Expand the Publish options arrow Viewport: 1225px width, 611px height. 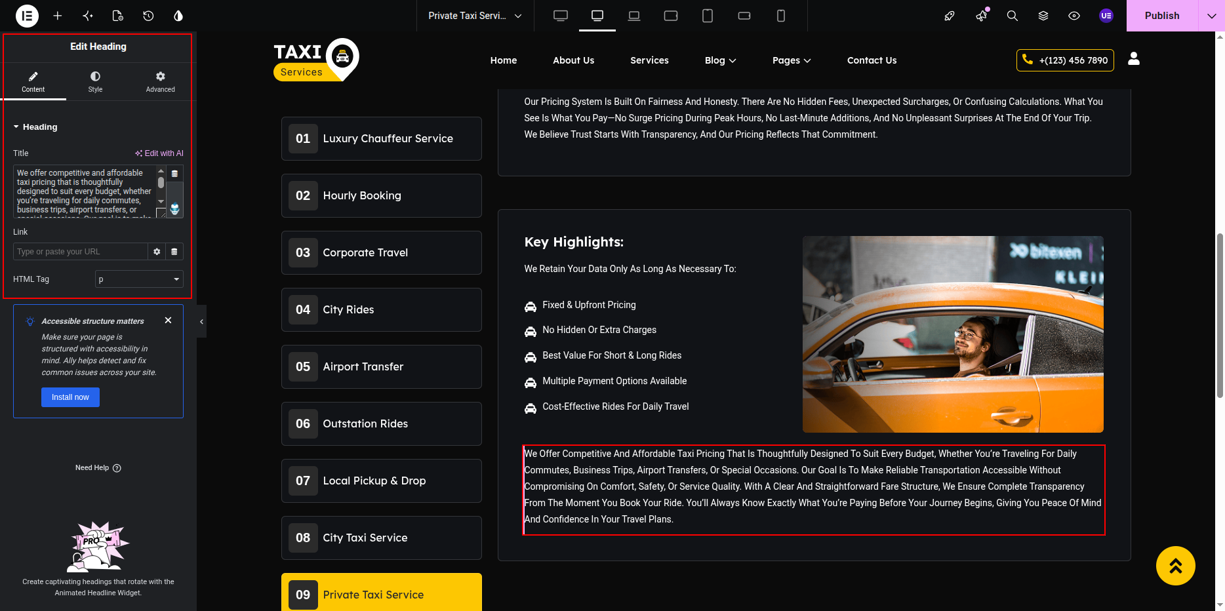point(1211,16)
